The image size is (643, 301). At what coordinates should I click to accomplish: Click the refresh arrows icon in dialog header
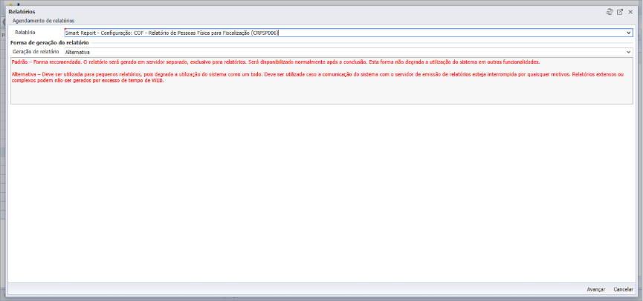tap(610, 12)
